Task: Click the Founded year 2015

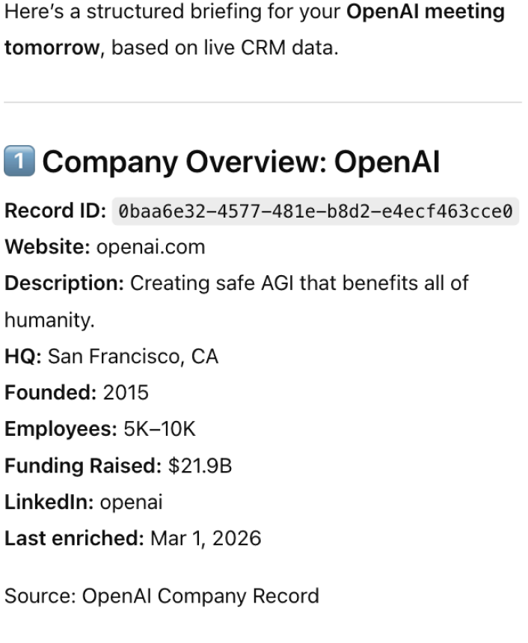Action: [126, 393]
